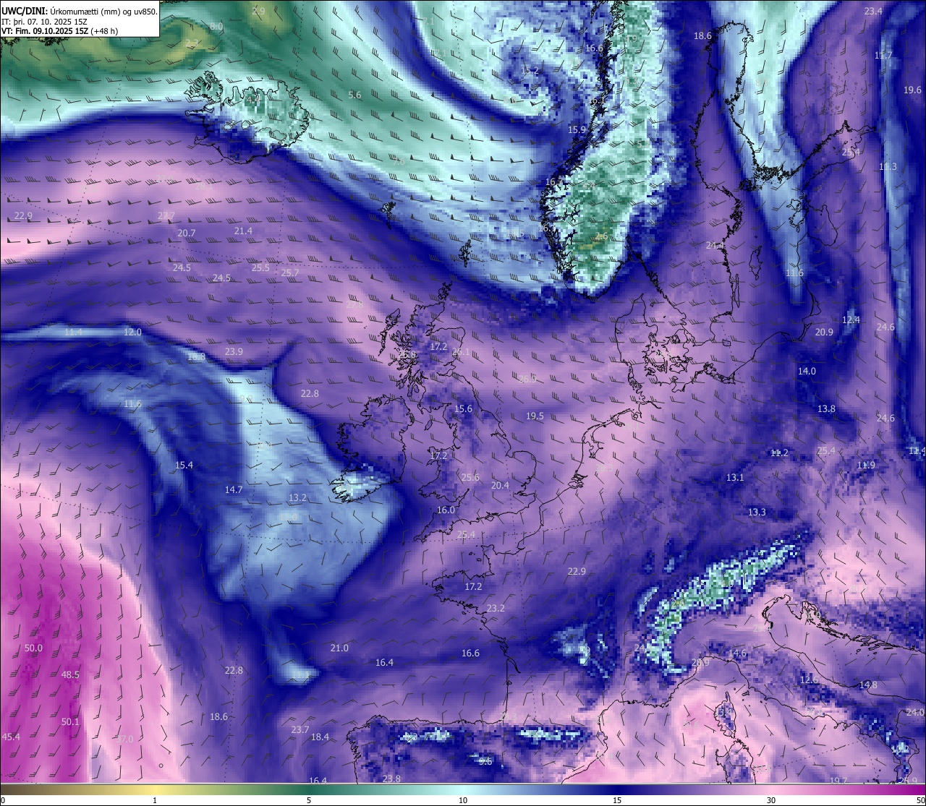Click the map value '15.4'
This screenshot has height=806, width=926.
point(184,466)
